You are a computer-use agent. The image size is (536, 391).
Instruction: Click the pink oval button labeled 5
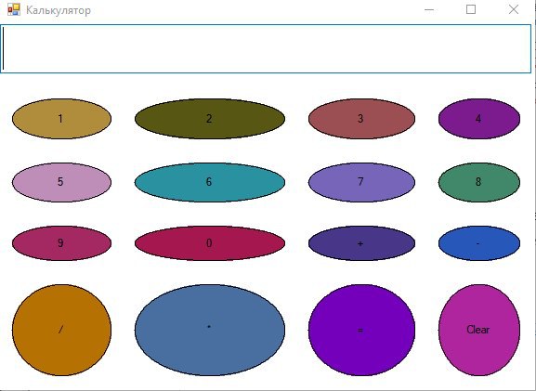61,182
